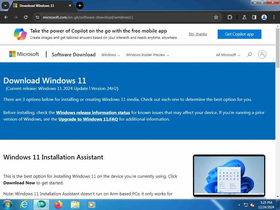This screenshot has height=210, width=280.
Task: Expand the All Microsoft menu
Action: (x=228, y=55)
